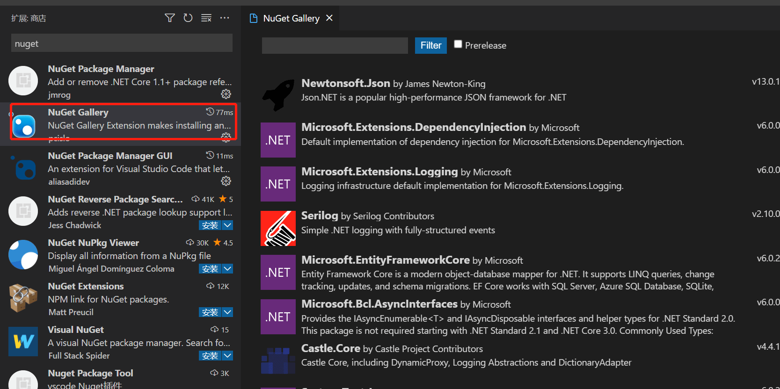The width and height of the screenshot is (780, 389).
Task: Click NuGet Gallery extension icon
Action: point(23,126)
